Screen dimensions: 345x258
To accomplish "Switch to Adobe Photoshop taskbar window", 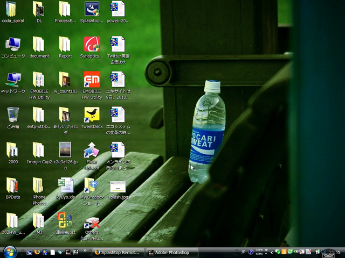I will [172, 253].
